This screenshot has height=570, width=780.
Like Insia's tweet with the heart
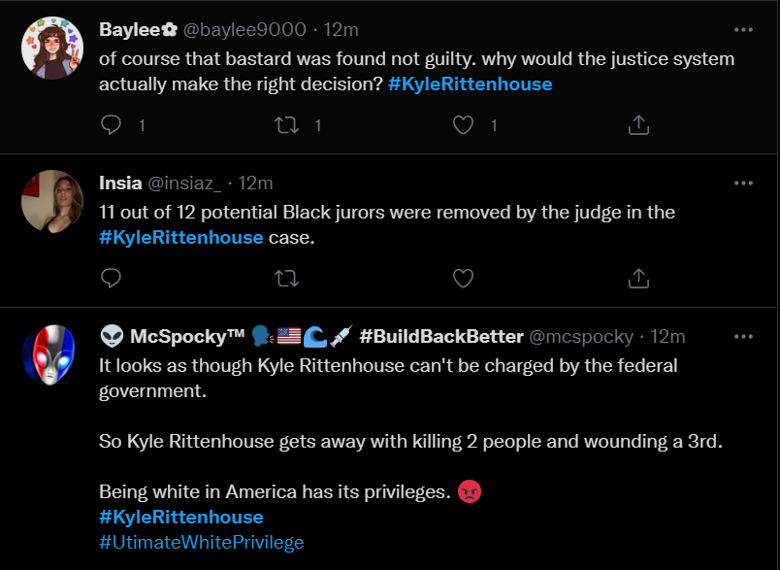[464, 279]
